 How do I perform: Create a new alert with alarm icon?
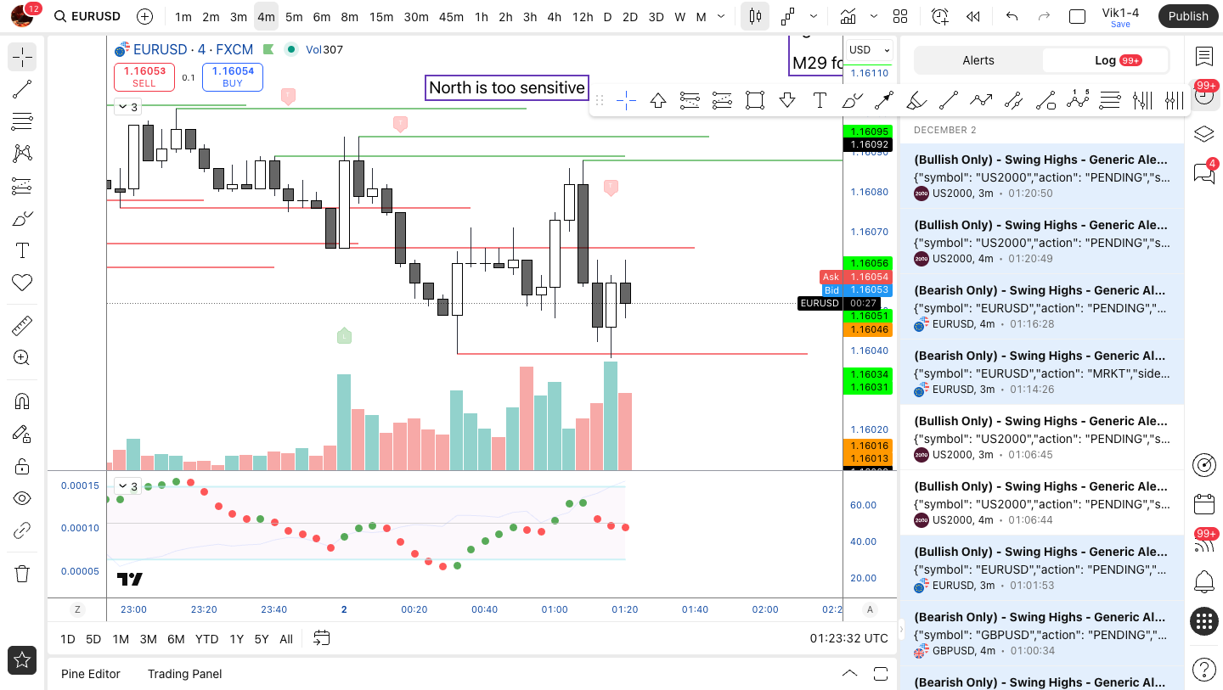[939, 16]
